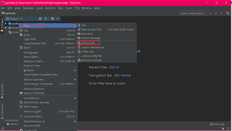The height and width of the screenshot is (131, 232).
Task: Open the File menu
Action: 3,8
